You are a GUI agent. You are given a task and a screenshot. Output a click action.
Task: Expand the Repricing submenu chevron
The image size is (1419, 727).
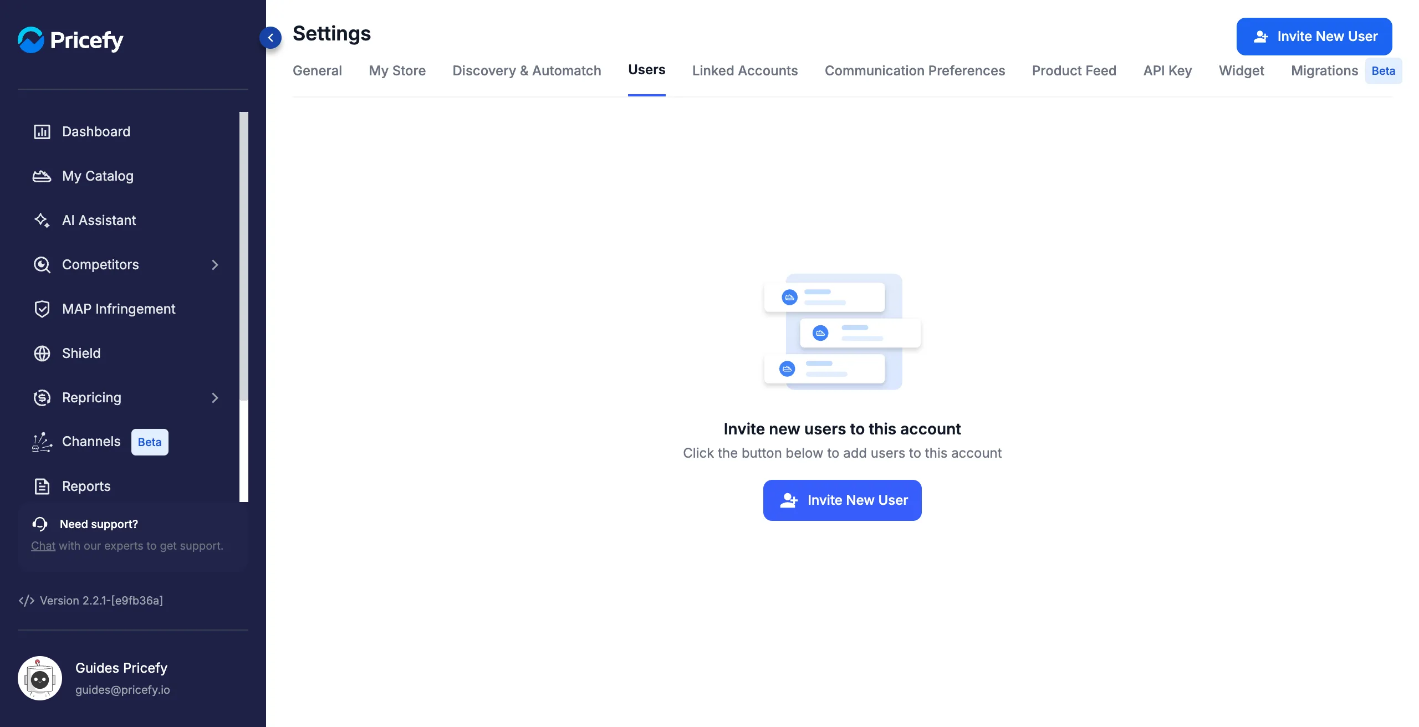click(215, 398)
